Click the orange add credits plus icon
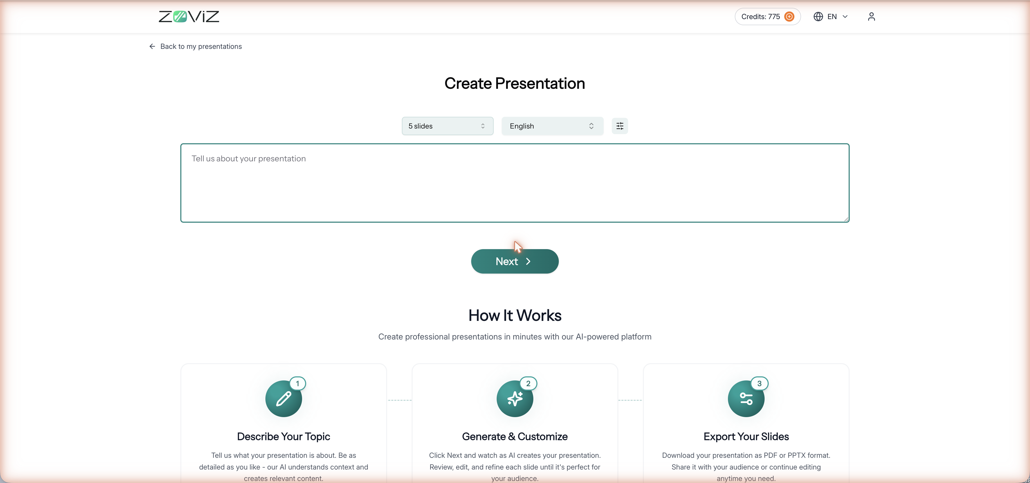The width and height of the screenshot is (1030, 483). click(x=789, y=16)
